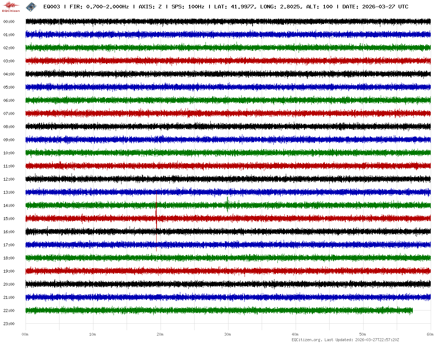Click the 60m tick label on time axis
Viewport: 438px width, 343px height.
point(430,334)
